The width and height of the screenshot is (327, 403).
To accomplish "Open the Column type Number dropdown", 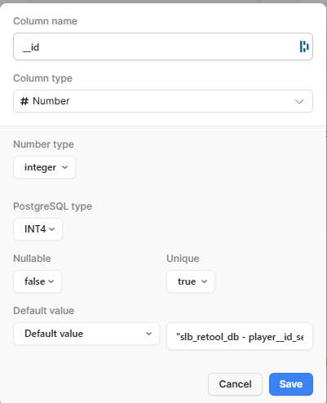I will coord(163,101).
